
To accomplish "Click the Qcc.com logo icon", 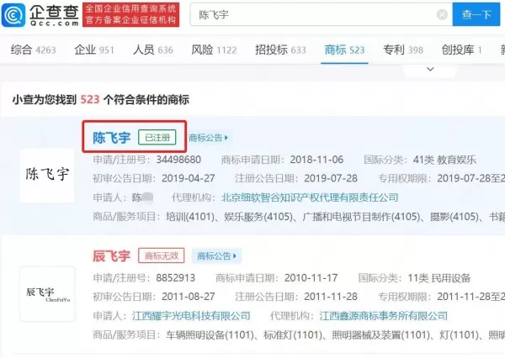I will pyautogui.click(x=13, y=15).
